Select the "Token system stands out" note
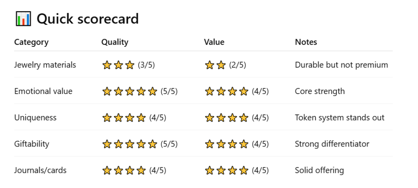Screen dimensions: 418x188 tap(340, 118)
